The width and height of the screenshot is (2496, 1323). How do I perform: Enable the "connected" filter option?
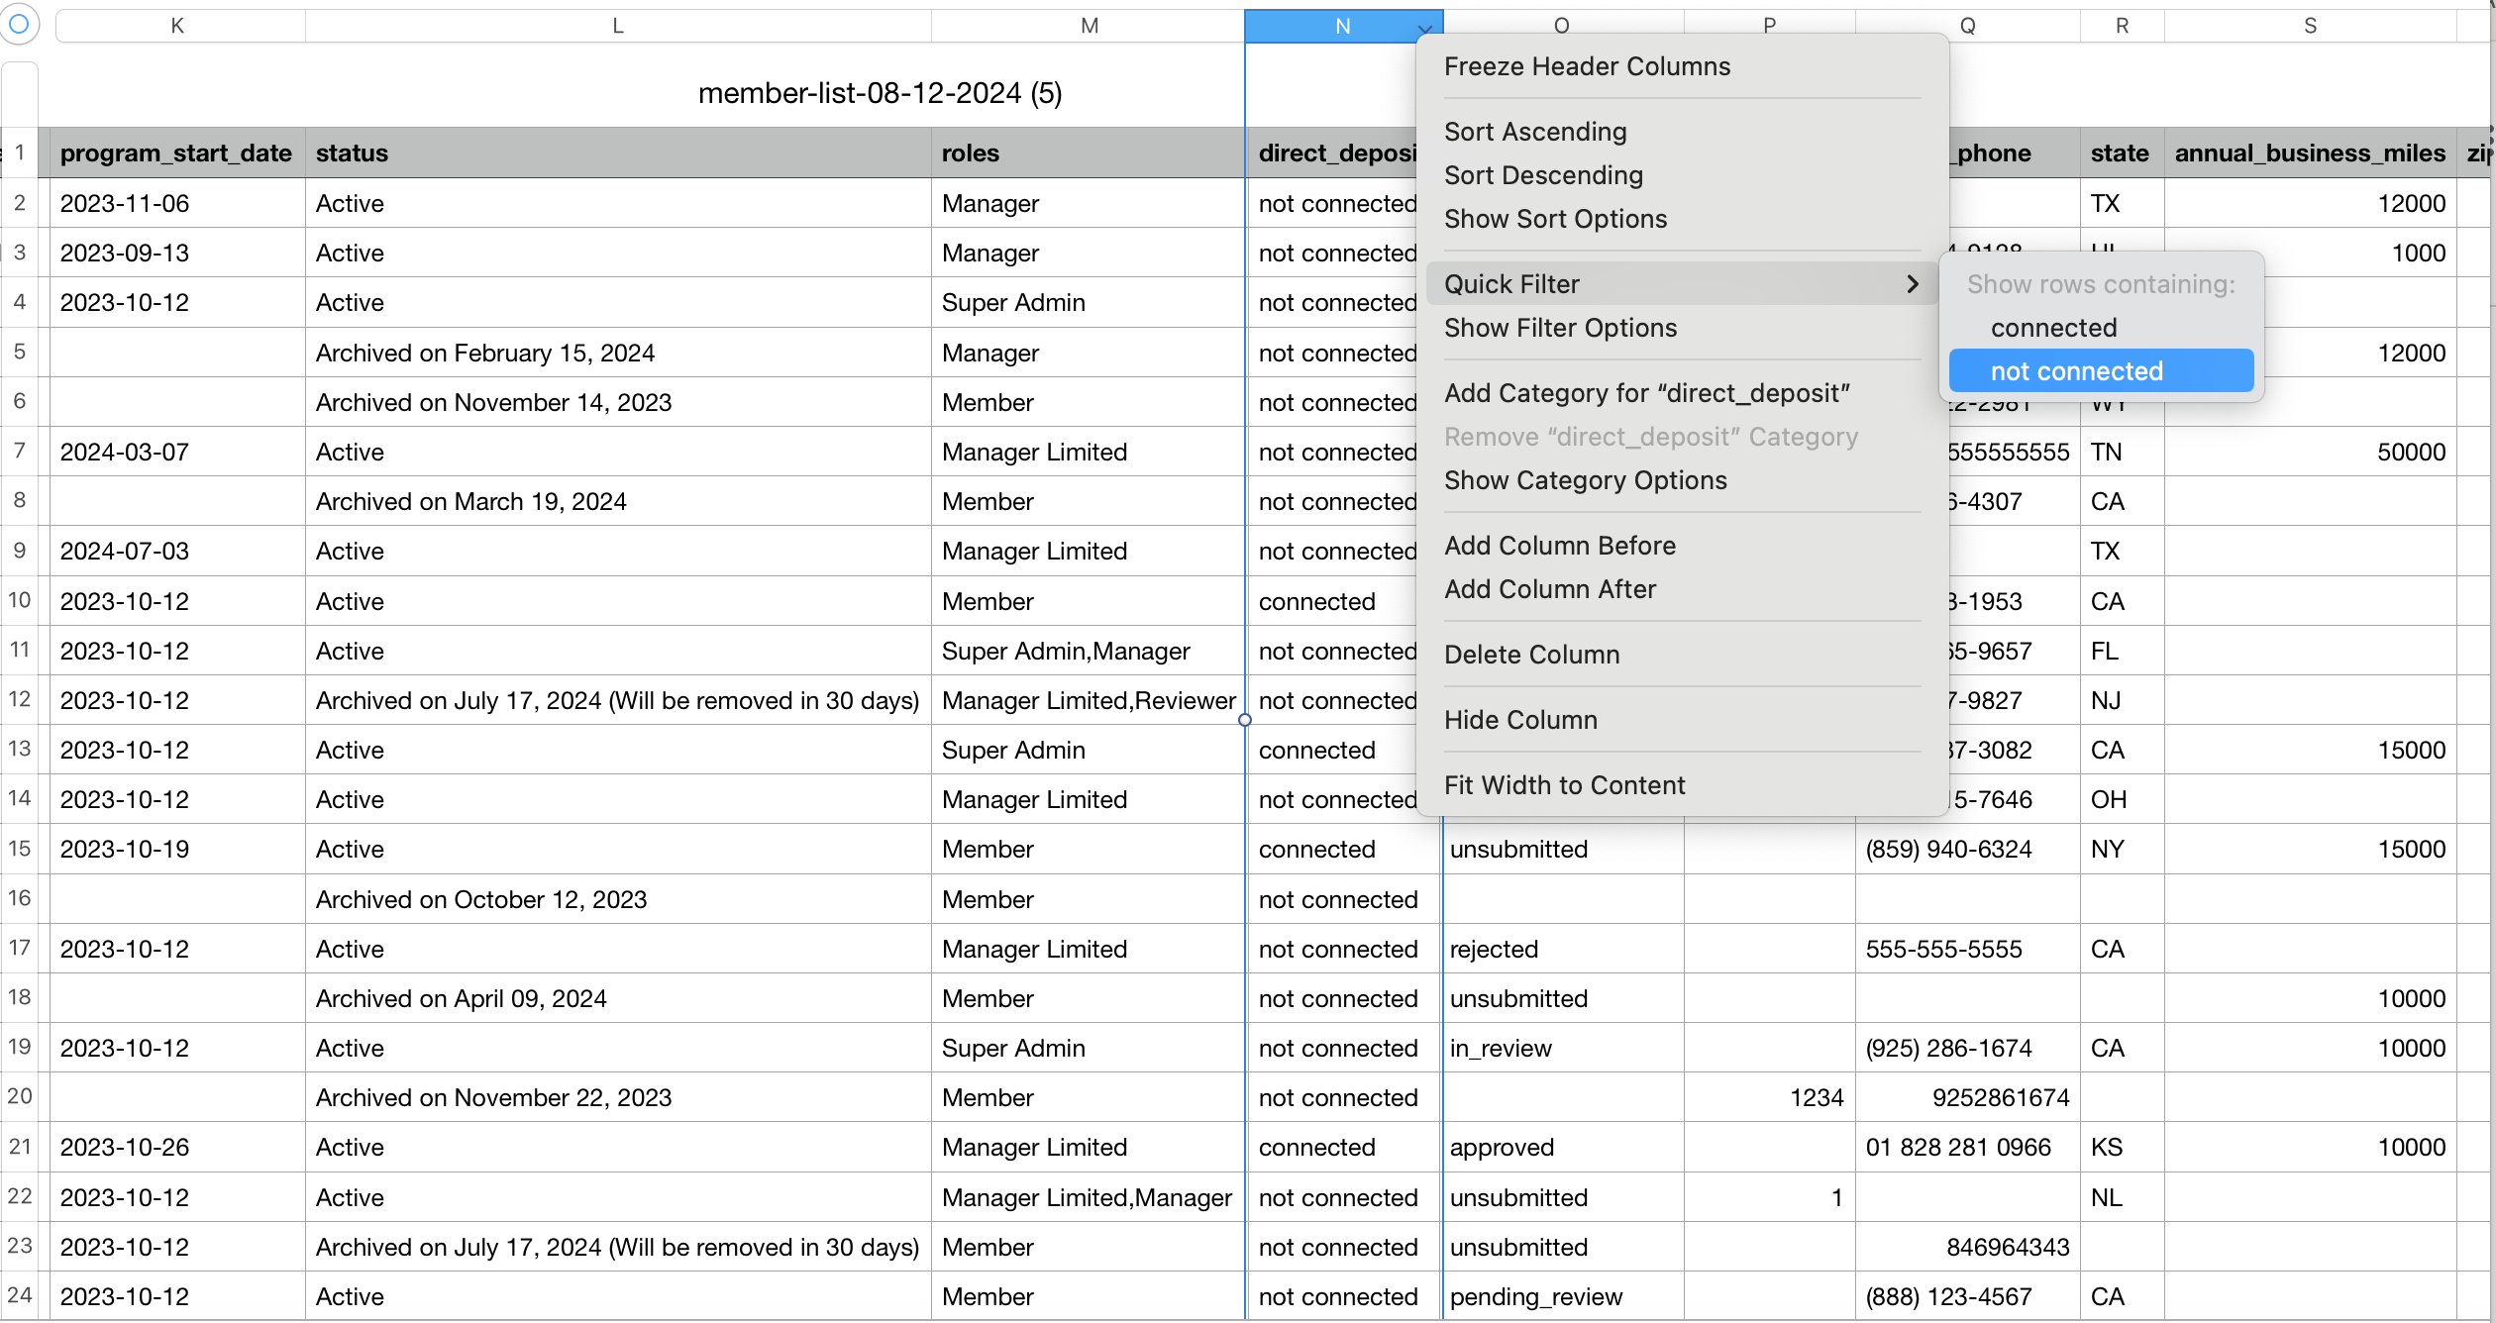2053,327
